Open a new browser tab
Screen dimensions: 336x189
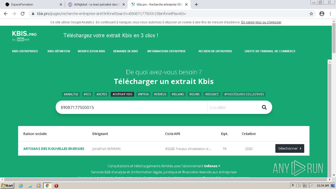(x=196, y=4)
